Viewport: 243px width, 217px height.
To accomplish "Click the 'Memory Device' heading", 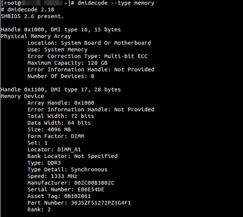I will click(x=22, y=96).
